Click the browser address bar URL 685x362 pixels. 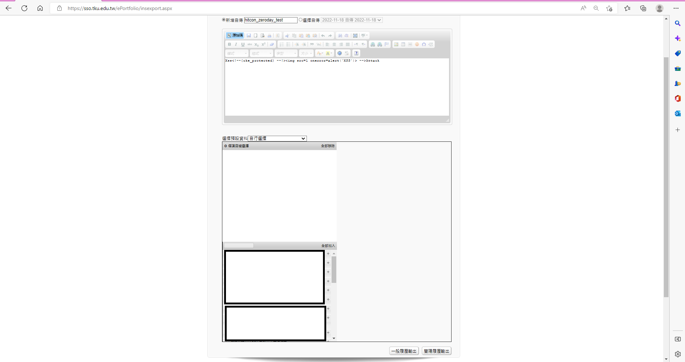(120, 8)
